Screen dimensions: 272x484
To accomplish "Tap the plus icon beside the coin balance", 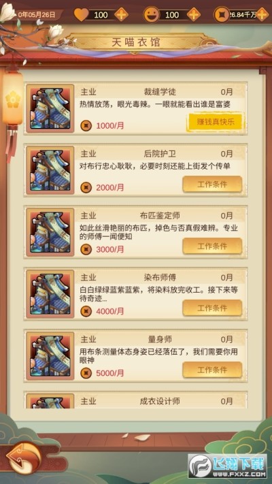I will pos(262,14).
